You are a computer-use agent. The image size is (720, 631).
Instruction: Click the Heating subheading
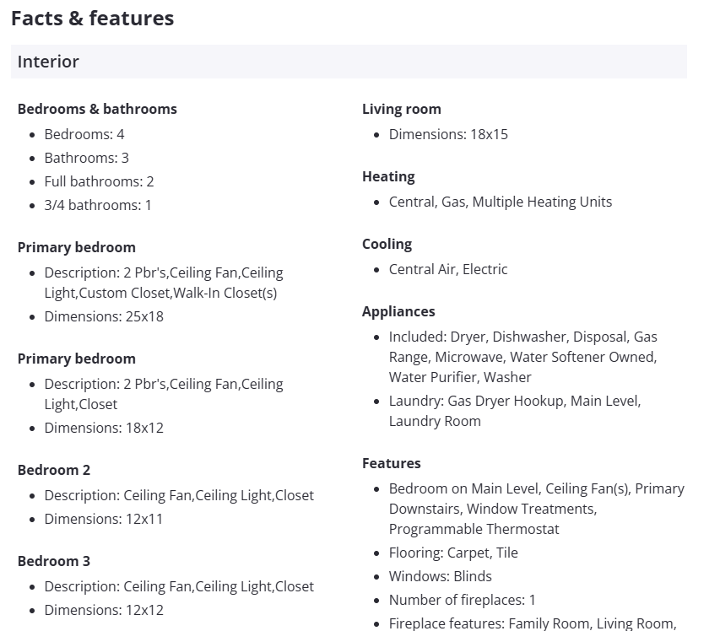pos(388,176)
